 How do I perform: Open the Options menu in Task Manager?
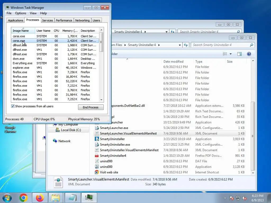[21, 13]
